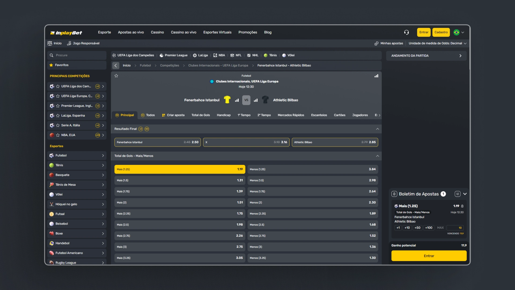The image size is (515, 290).
Task: Switch to Escanteios tab
Action: pyautogui.click(x=319, y=115)
